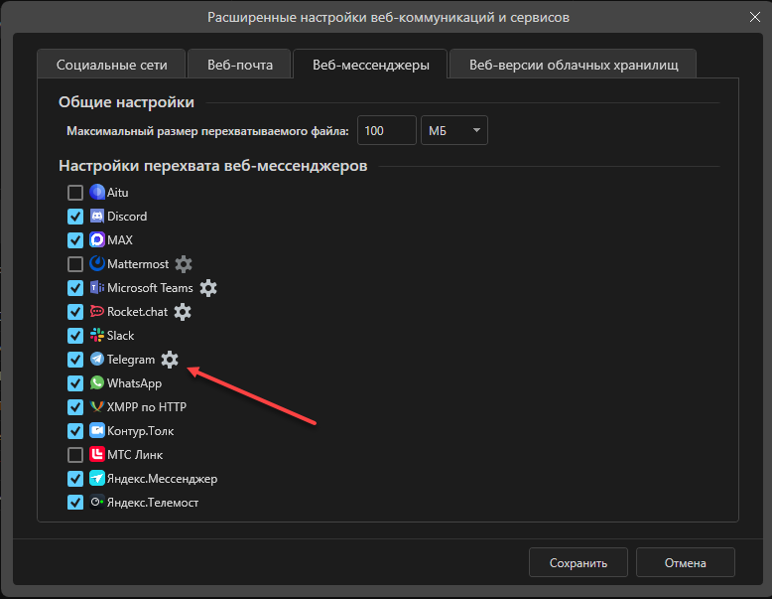
Task: Click the Microsoft Teams logo icon
Action: click(x=97, y=287)
